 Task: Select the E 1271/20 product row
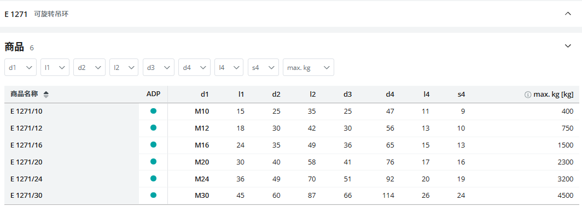292,162
